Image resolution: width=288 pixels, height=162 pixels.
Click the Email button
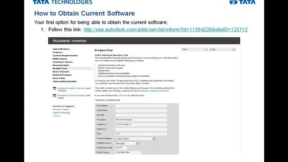point(223,49)
